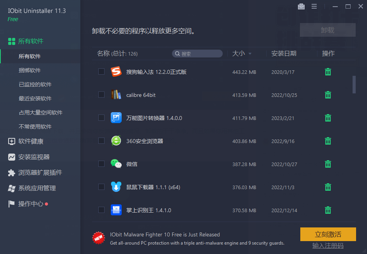Open the toolbox icon in title bar
Viewport: 367px width, 254px height.
[301, 6]
